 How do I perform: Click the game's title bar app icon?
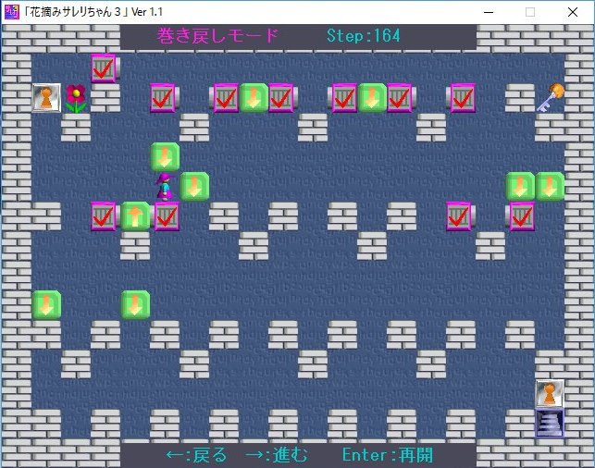point(12,12)
